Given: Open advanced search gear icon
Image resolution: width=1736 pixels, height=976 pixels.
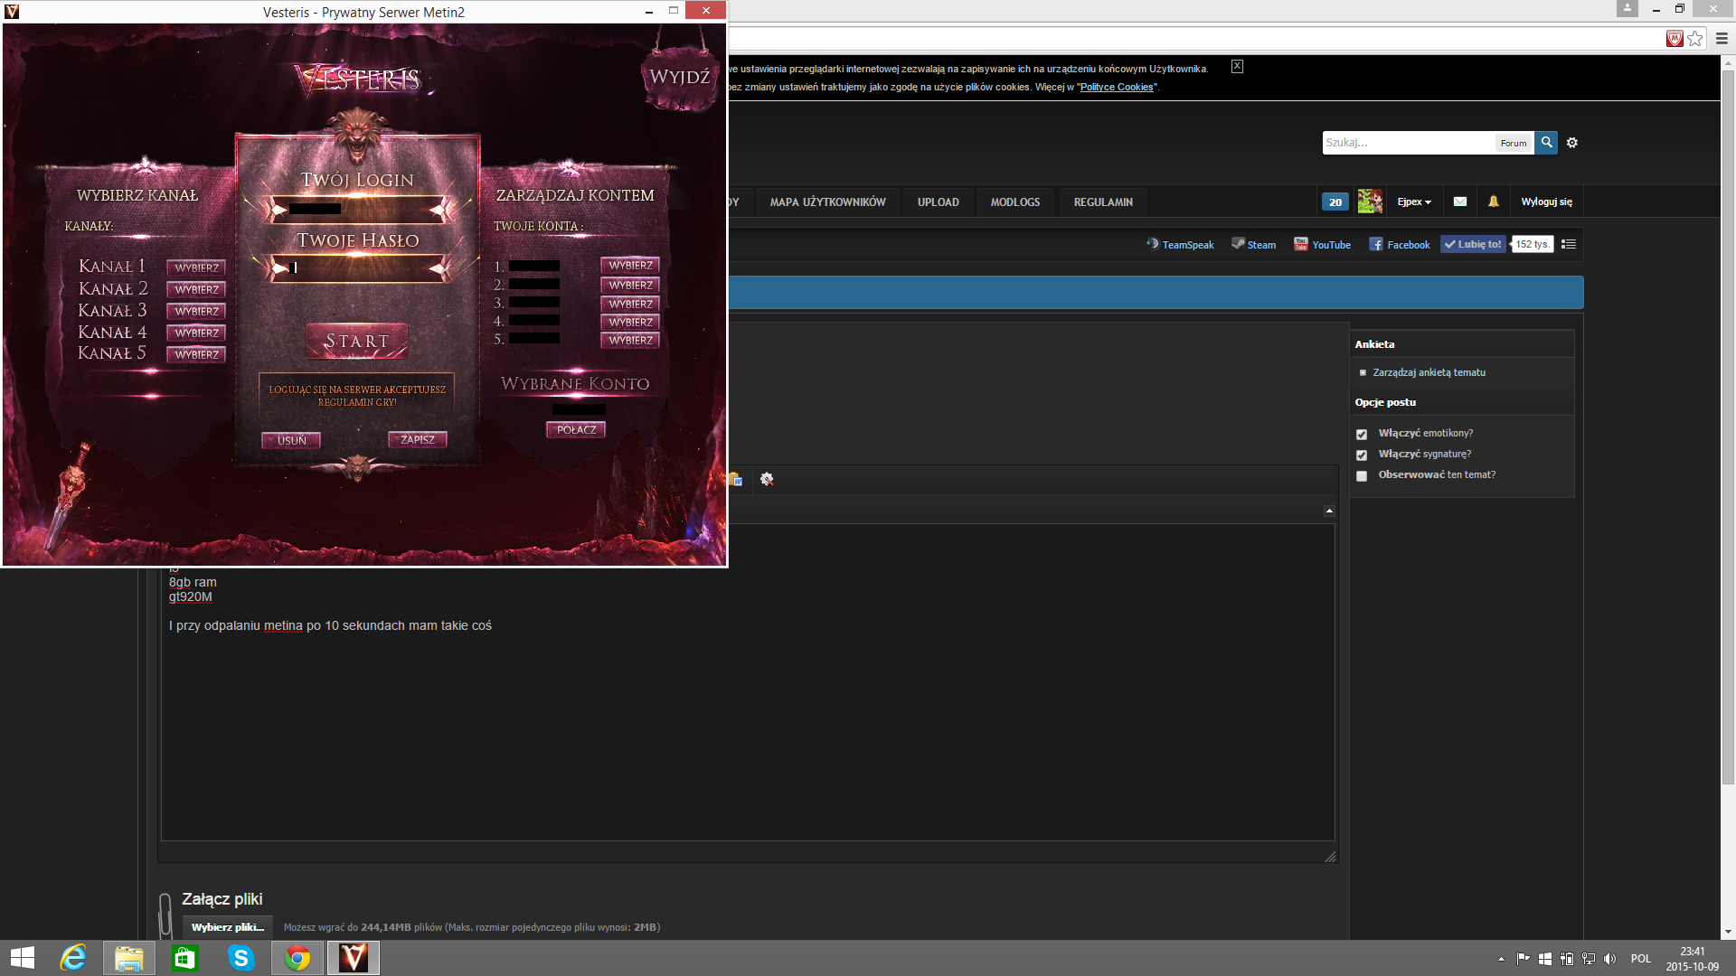Looking at the screenshot, I should coord(1572,143).
